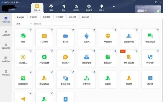This screenshot has width=163, height=102.
Task: Switch to the 全部功能 tab
Action: click(20, 17)
